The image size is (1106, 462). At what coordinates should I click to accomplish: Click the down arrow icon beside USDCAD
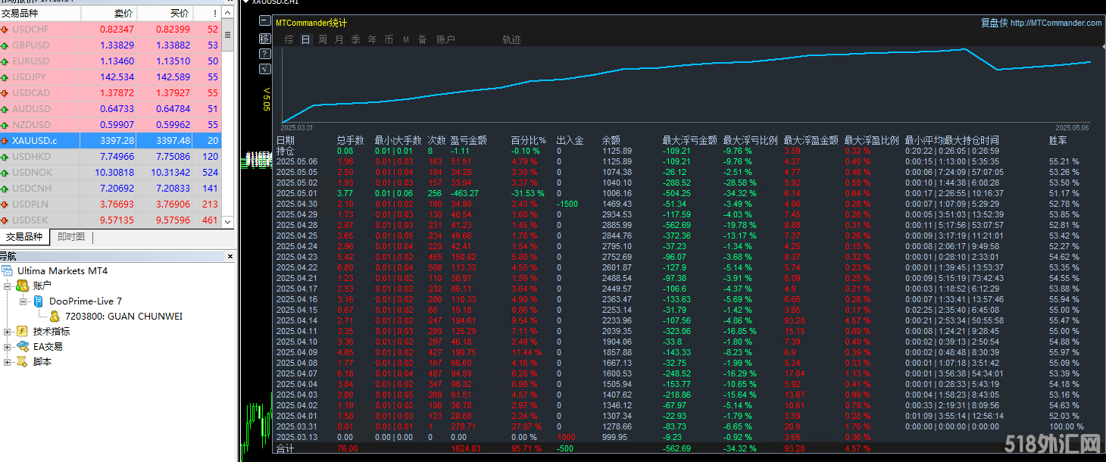(x=5, y=93)
